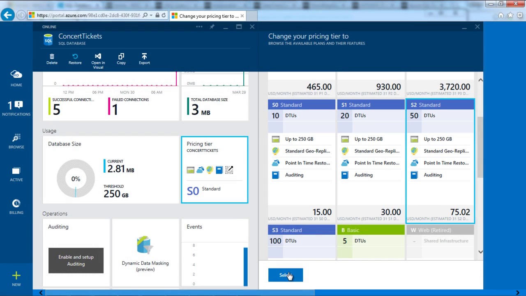526x296 pixels.
Task: Click Geo-Replication icon in S1 tier card
Action: (x=345, y=151)
